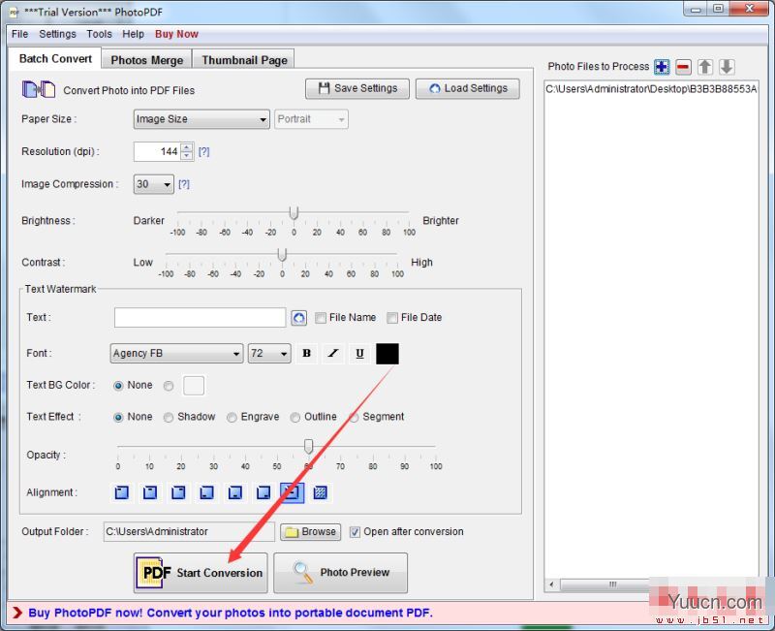Select None for Text BG Color
Viewport: 775px width, 631px height.
(118, 386)
